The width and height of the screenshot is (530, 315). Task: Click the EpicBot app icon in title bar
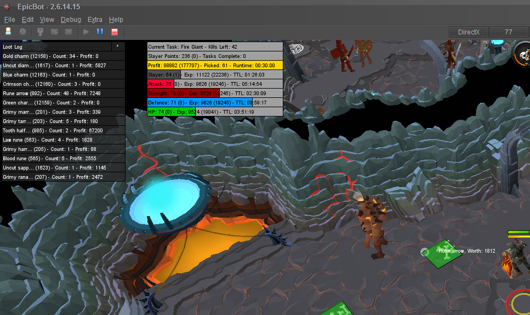tap(7, 7)
